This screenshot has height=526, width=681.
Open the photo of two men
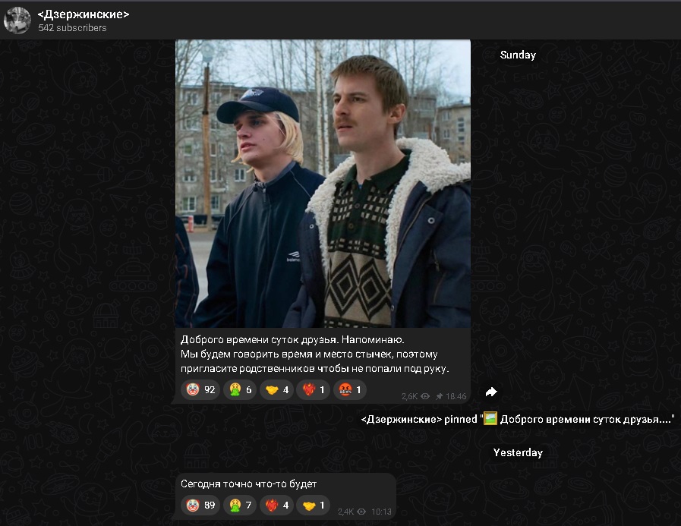(323, 184)
